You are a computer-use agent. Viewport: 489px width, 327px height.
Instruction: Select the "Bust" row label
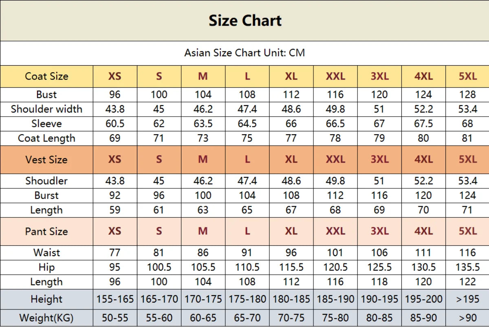click(46, 95)
